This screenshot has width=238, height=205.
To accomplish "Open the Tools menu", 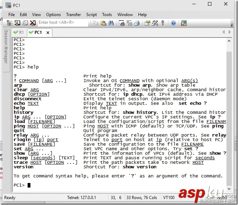I will click(x=107, y=15).
